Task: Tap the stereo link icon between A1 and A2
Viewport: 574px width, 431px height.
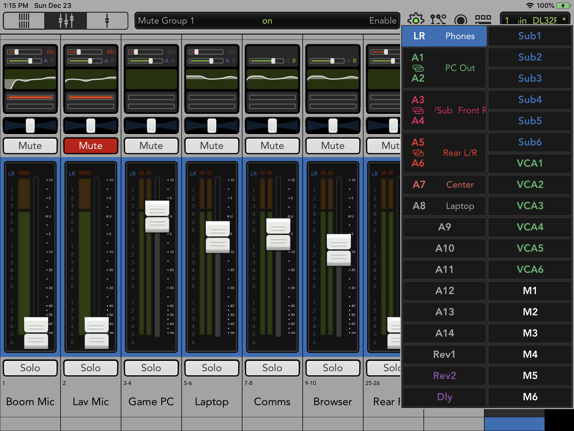Action: click(418, 68)
